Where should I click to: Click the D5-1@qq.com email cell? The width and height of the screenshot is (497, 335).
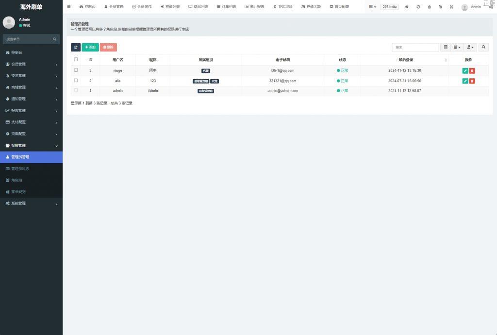tap(283, 71)
